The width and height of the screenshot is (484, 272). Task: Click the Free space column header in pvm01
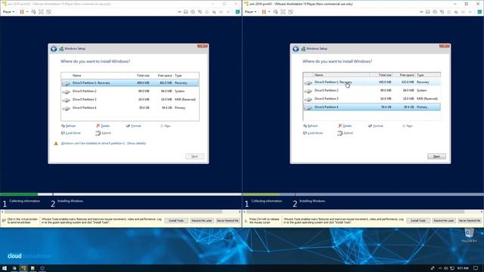point(403,75)
